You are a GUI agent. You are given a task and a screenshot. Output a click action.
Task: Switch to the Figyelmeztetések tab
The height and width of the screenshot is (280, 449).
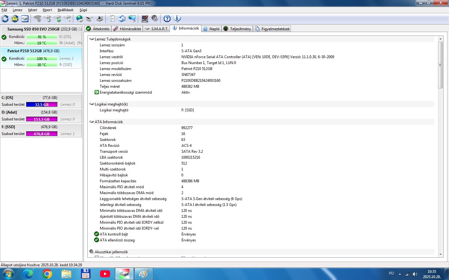(272, 29)
